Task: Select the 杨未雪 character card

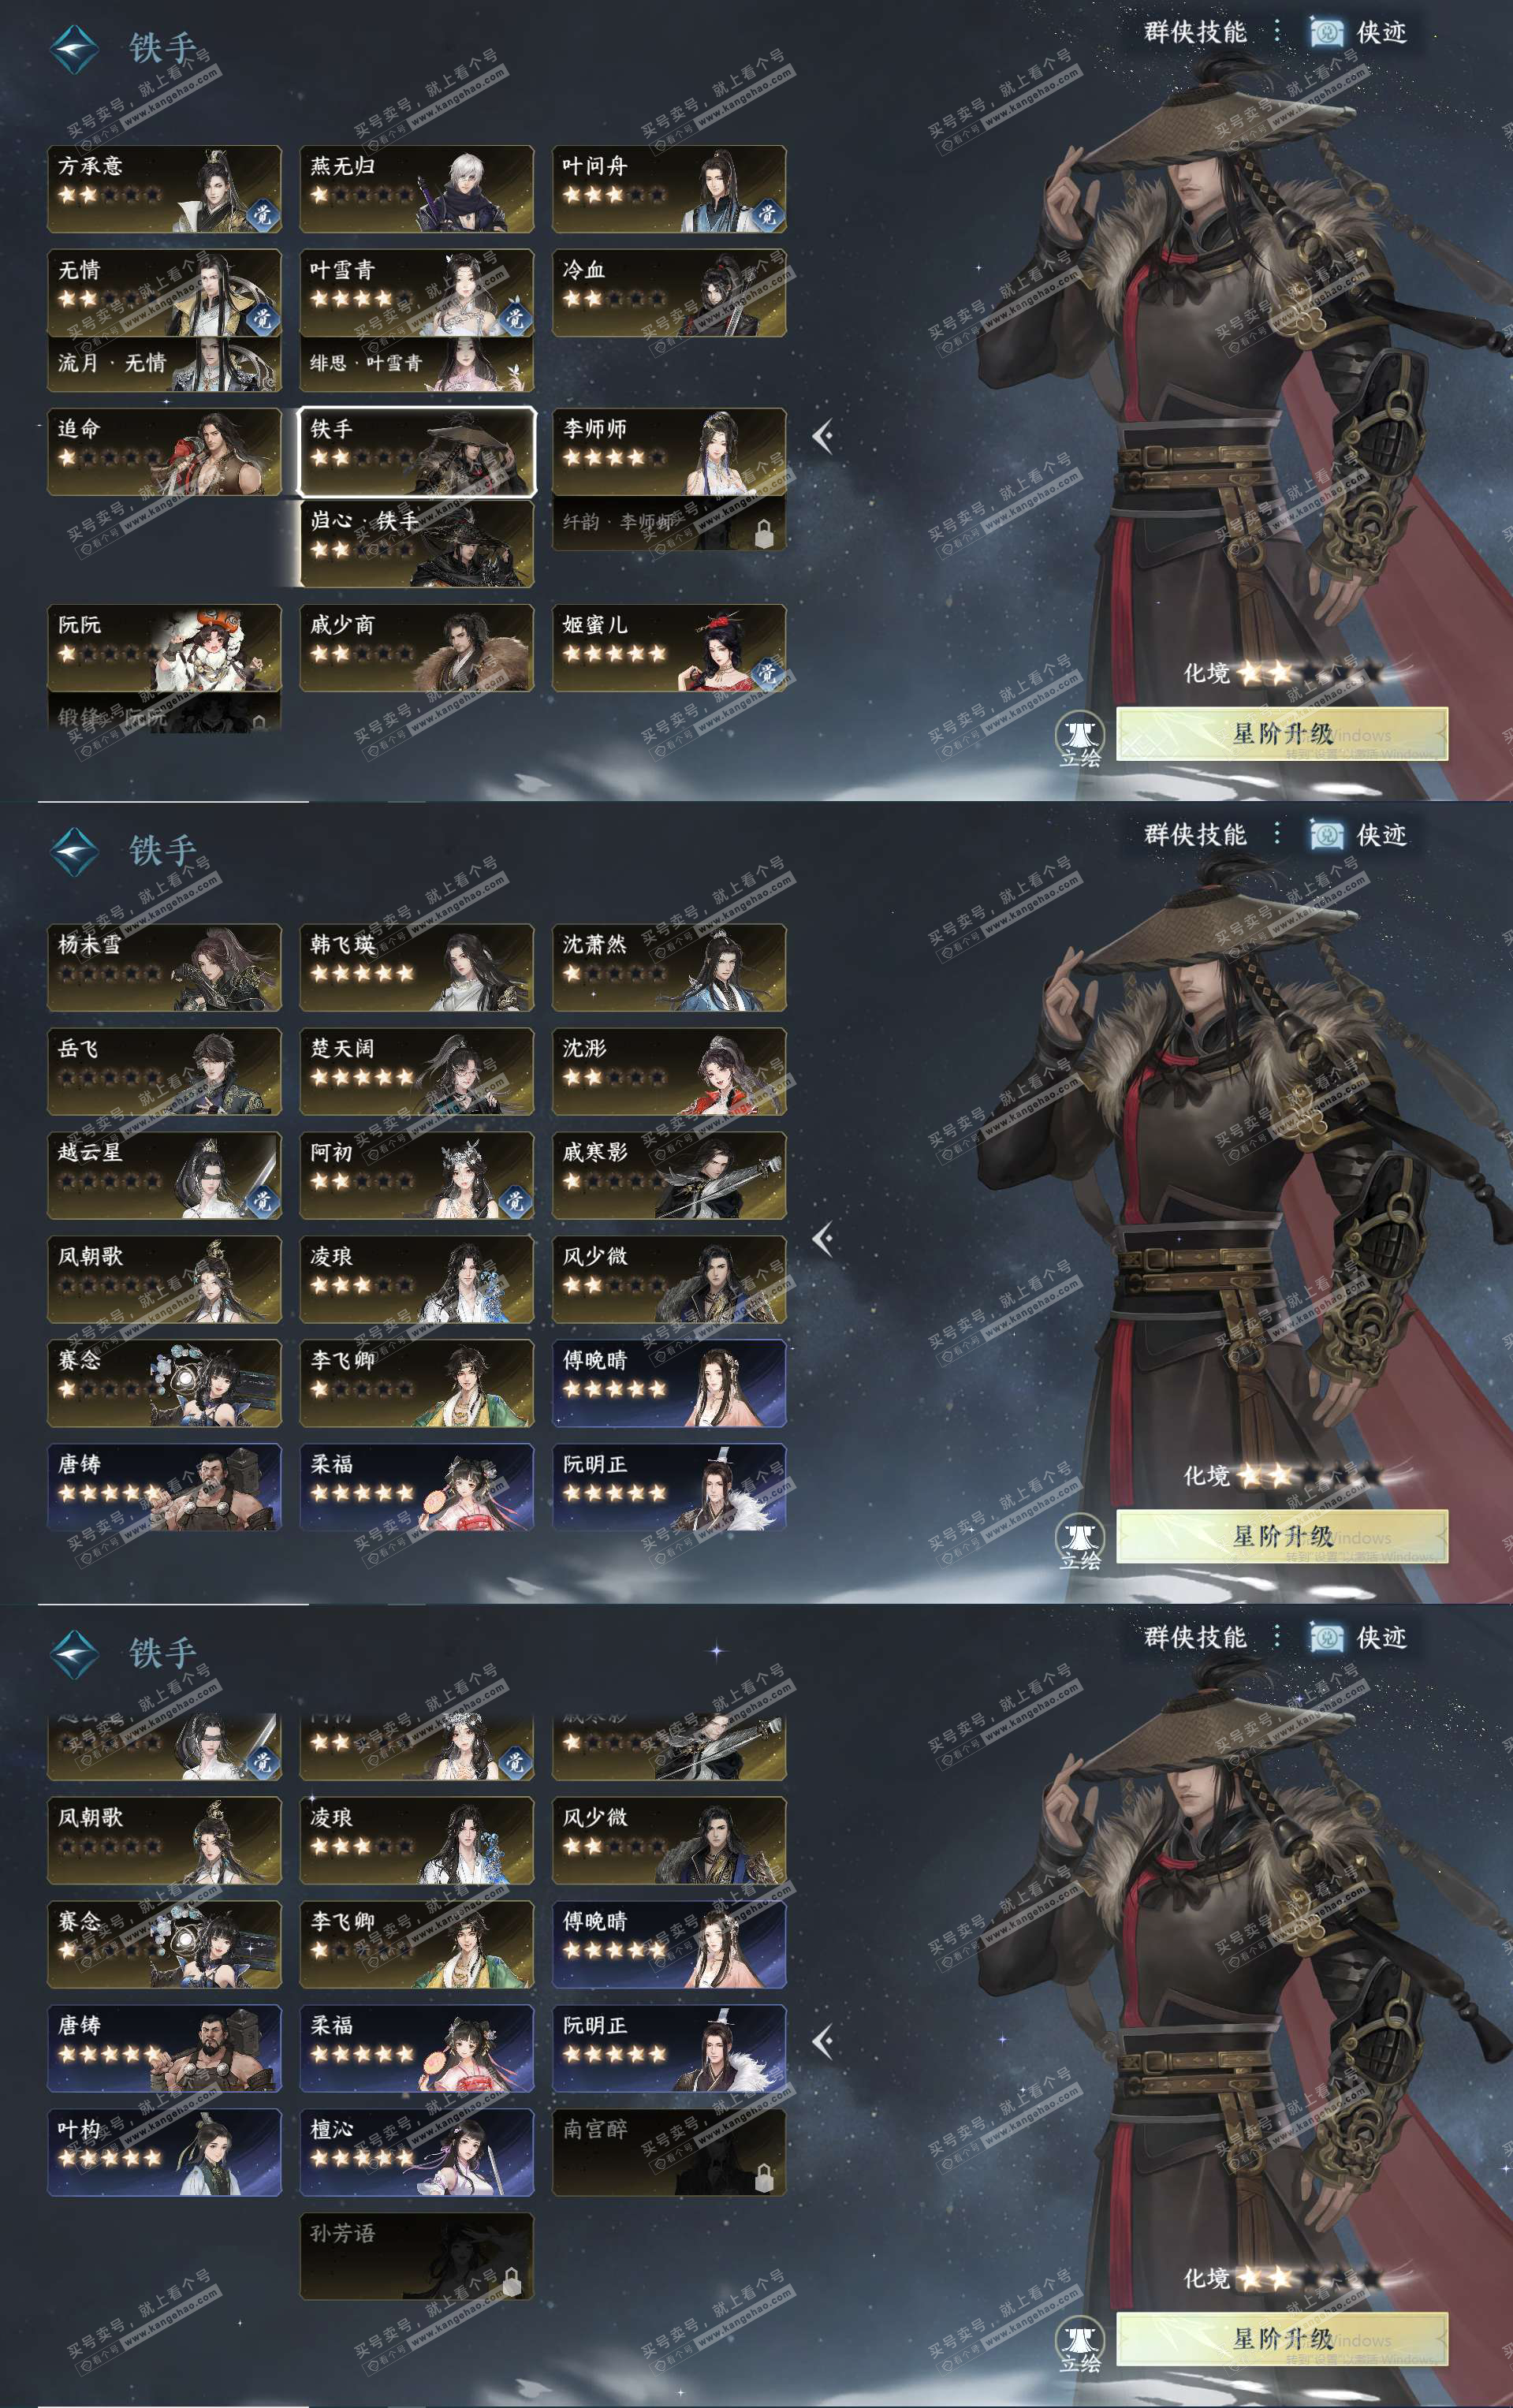Action: tap(164, 967)
